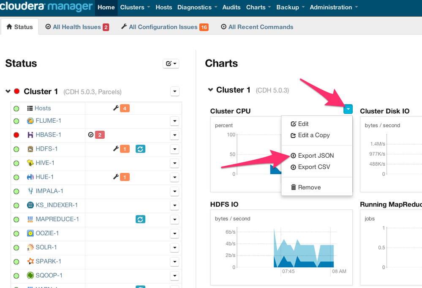Click the SPARK-1 star icon
The image size is (422, 288).
[x=30, y=261]
